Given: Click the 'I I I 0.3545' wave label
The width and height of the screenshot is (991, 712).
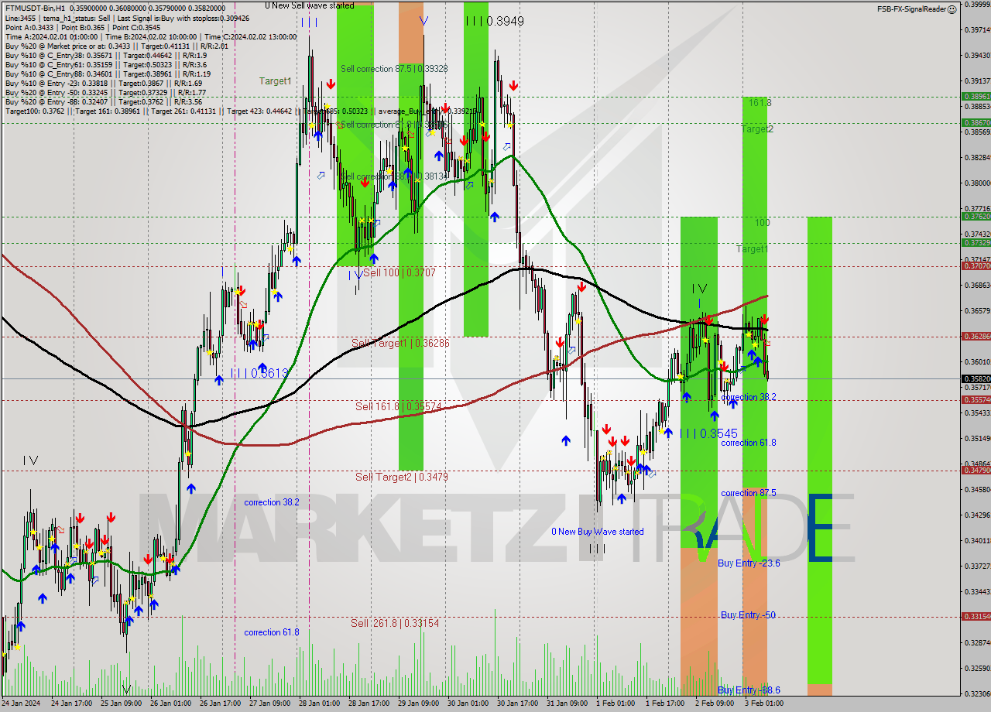Looking at the screenshot, I should point(708,434).
